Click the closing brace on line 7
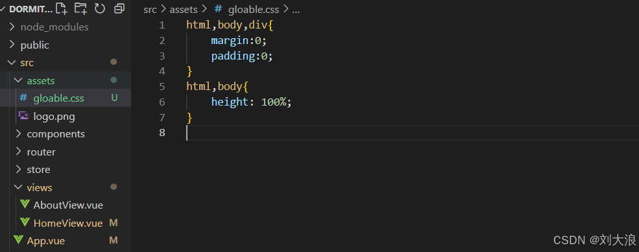The image size is (639, 252). click(x=189, y=118)
